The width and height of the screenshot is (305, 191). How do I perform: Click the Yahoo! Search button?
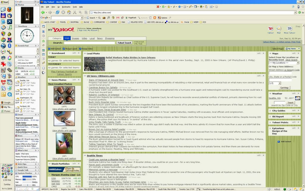pyautogui.click(x=124, y=43)
